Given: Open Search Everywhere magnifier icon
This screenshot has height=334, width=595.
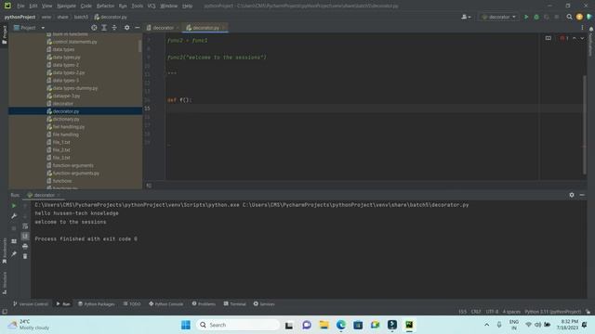Looking at the screenshot, I should tap(569, 17).
